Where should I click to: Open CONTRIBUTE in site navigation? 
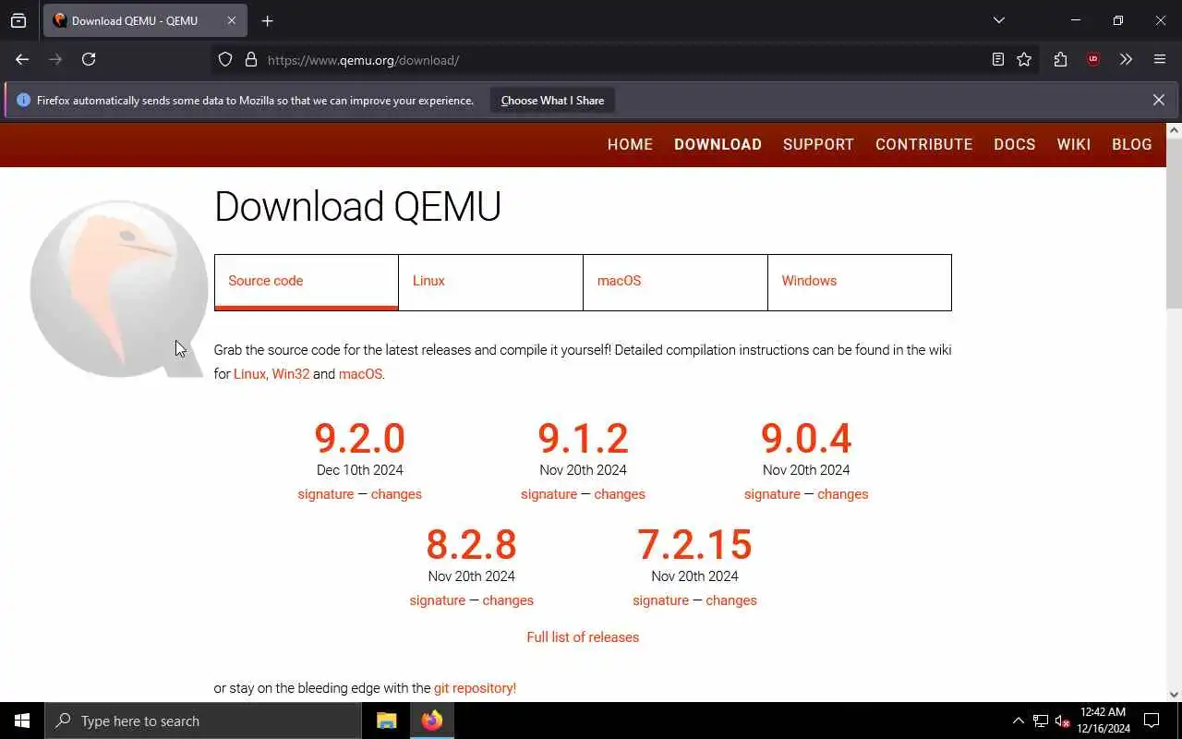(x=923, y=144)
